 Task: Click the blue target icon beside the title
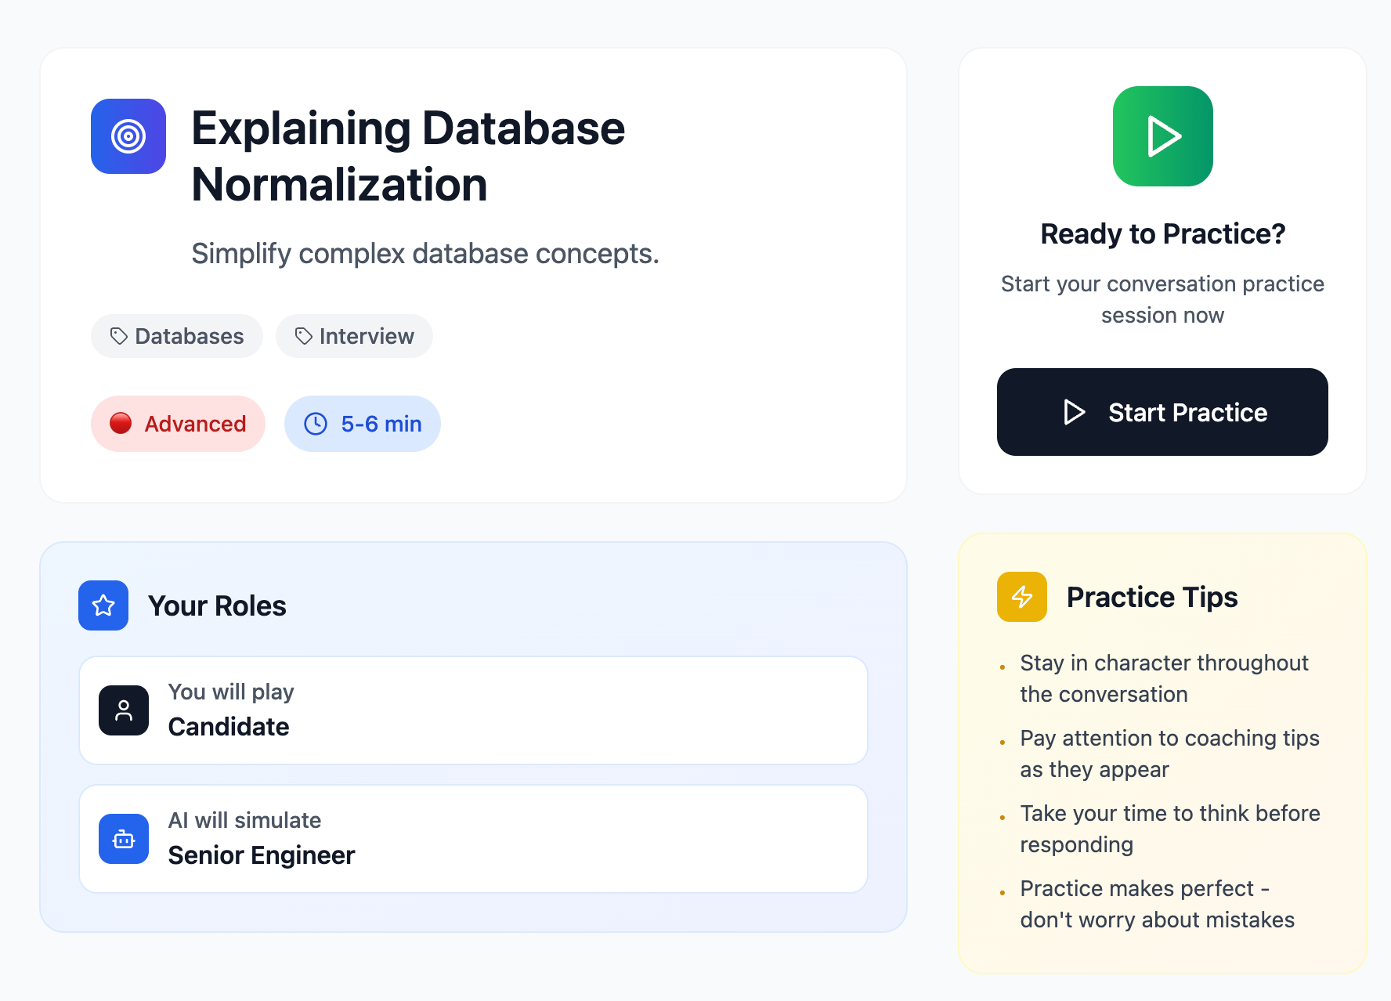128,136
